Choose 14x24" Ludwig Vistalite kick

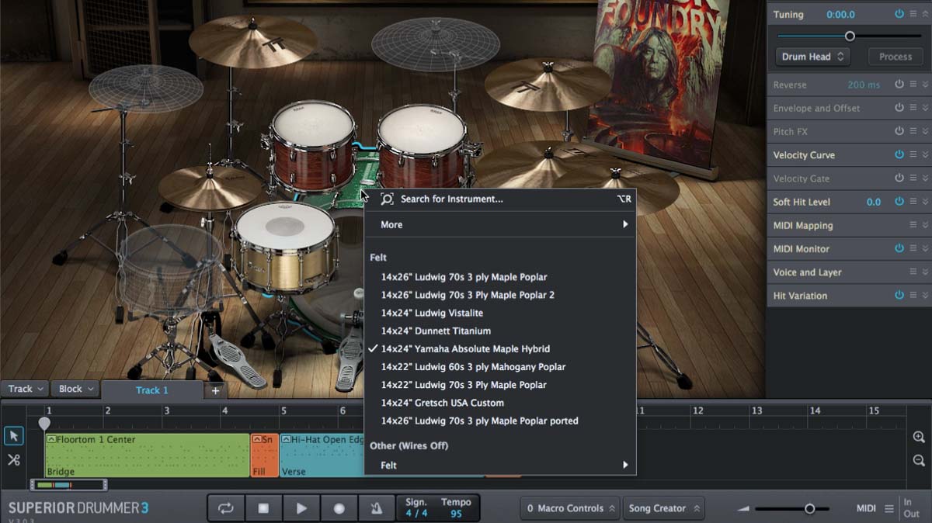coord(500,313)
